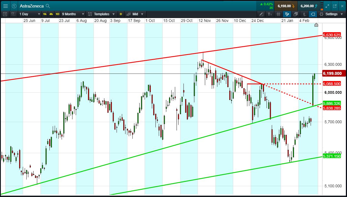Toggle the price label tag icon
This screenshot has width=347, height=197.
point(313,14)
